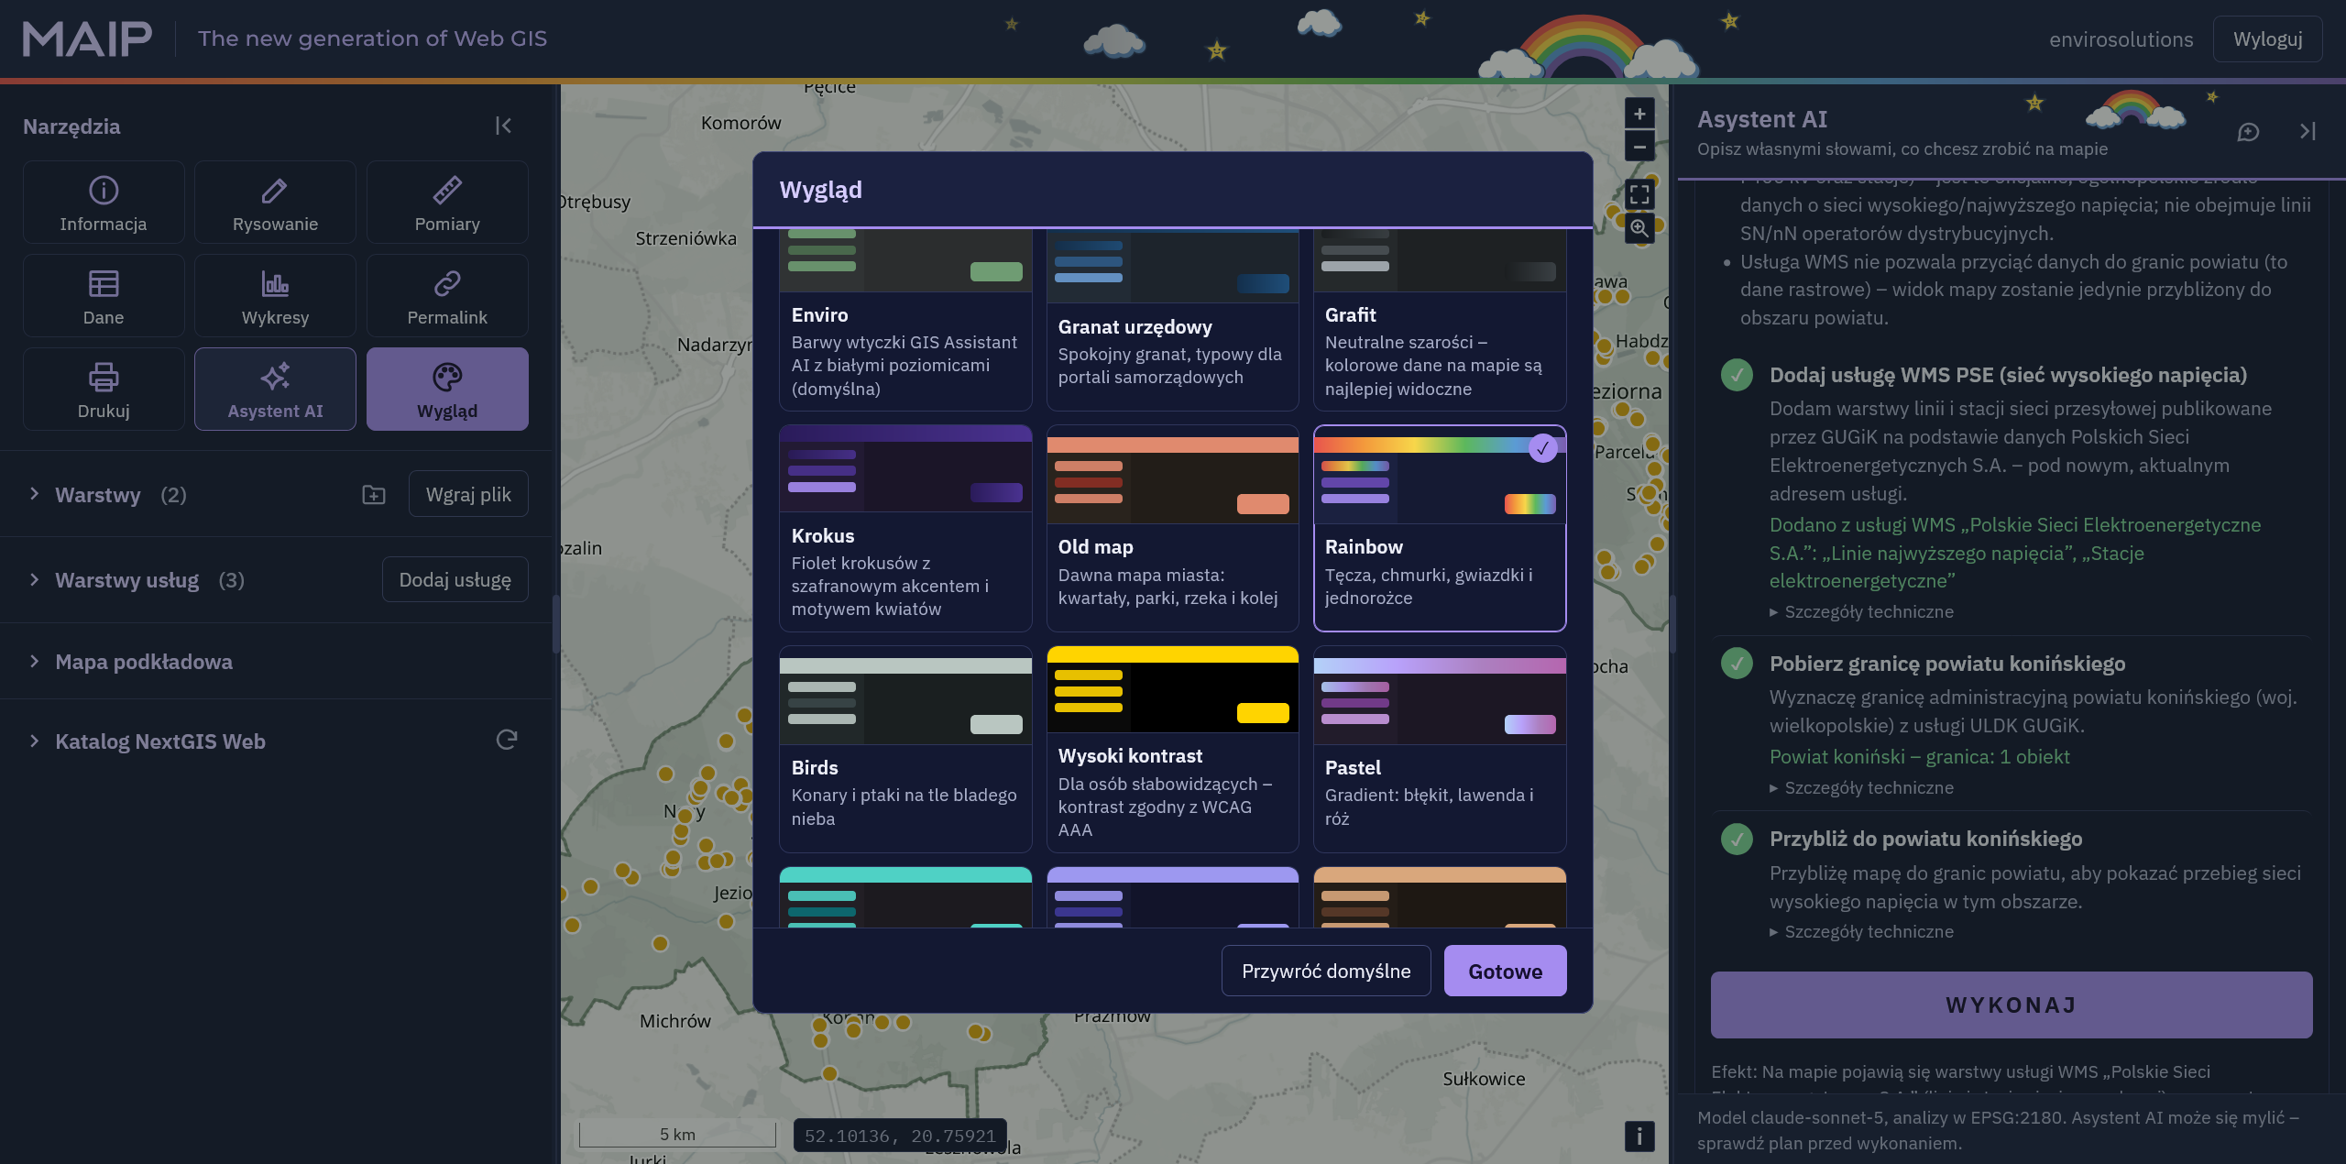Select the Rainbow theme card
This screenshot has width=2346, height=1164.
(1440, 528)
